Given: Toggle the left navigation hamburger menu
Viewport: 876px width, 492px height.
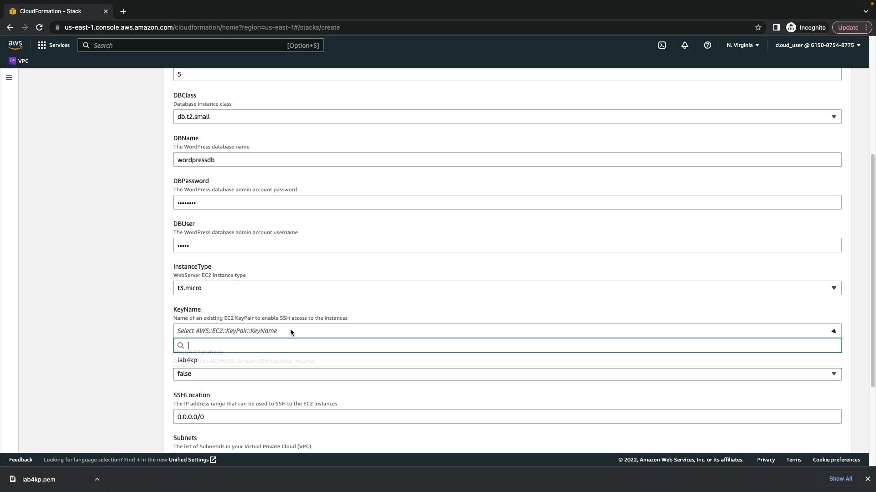Looking at the screenshot, I should [x=9, y=77].
